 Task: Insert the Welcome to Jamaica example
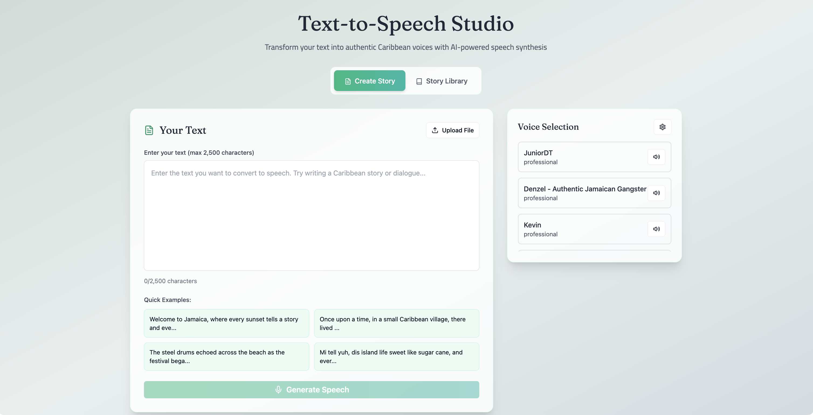click(x=226, y=323)
